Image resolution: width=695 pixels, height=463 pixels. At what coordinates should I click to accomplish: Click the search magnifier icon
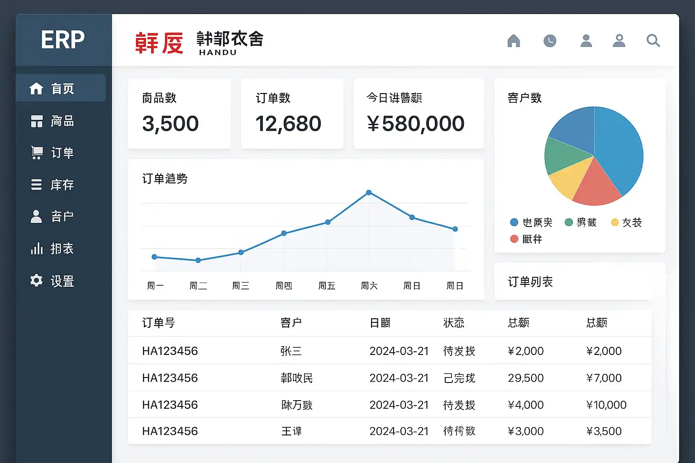(653, 41)
